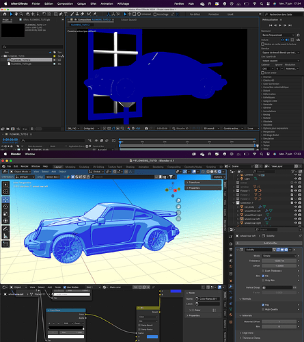Enable the Even Thickness checkbox
Screen dimensions: 304x342
tap(263, 271)
